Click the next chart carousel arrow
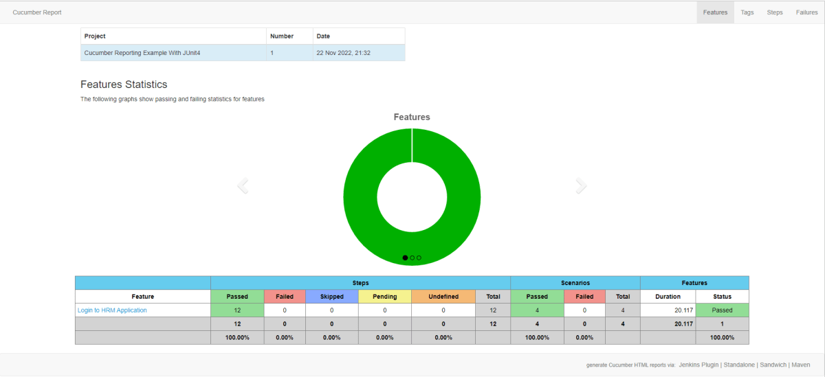The width and height of the screenshot is (825, 377). pyautogui.click(x=581, y=185)
